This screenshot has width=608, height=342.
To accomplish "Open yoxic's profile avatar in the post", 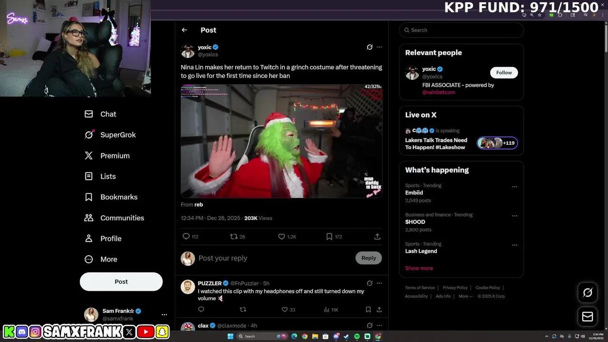I will [x=188, y=51].
